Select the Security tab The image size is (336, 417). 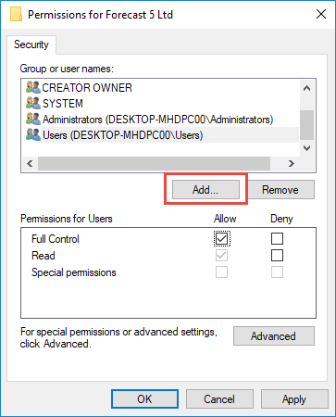coord(31,44)
